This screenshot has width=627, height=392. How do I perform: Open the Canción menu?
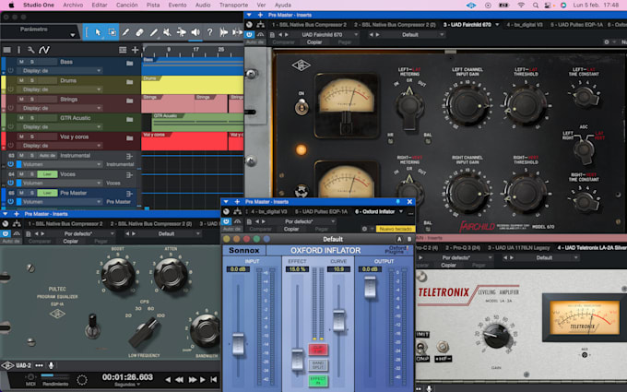(126, 6)
